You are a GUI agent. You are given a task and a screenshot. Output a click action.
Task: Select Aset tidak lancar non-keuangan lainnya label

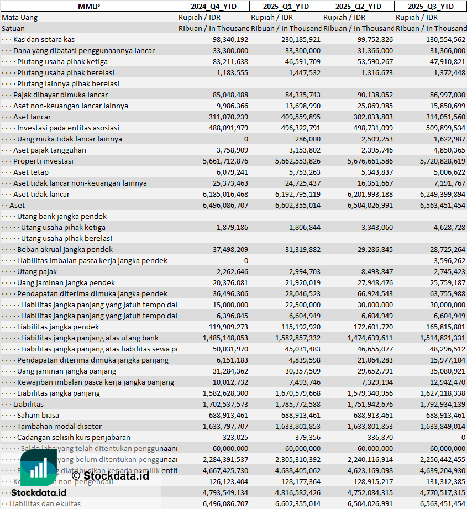[80, 183]
